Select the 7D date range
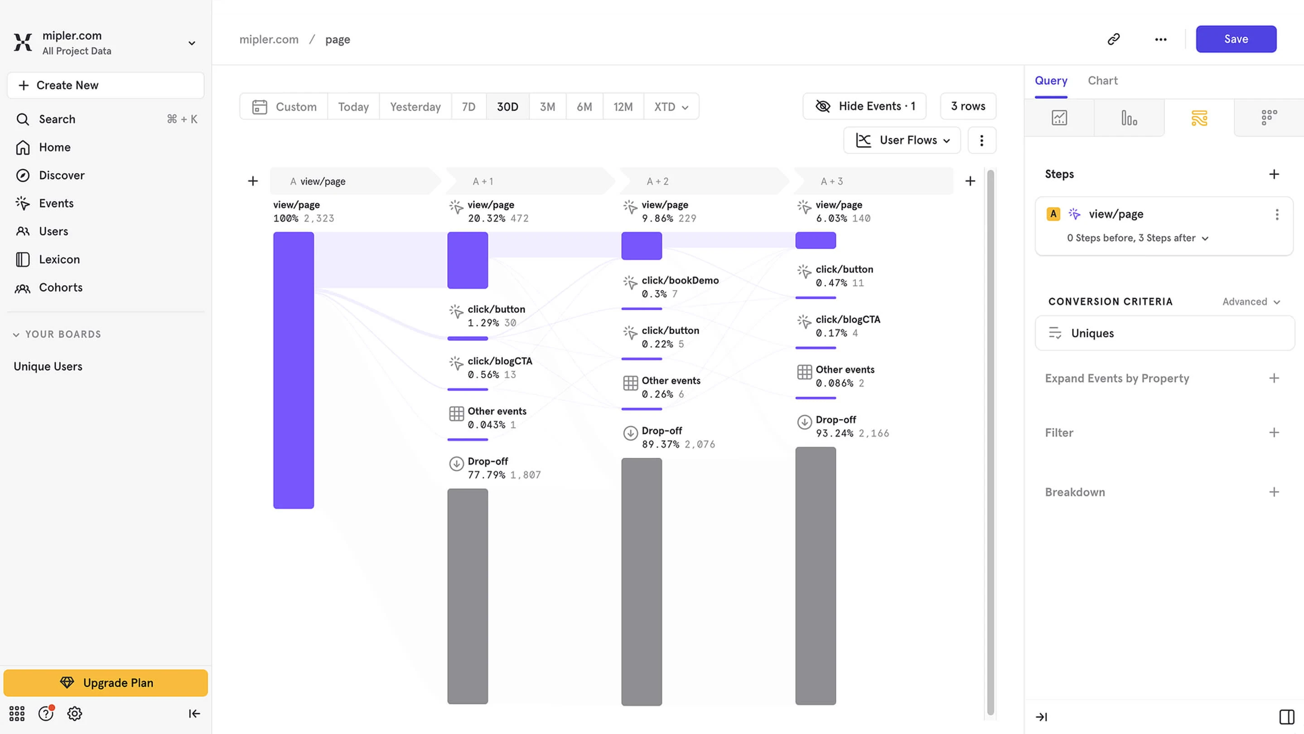 click(x=468, y=107)
